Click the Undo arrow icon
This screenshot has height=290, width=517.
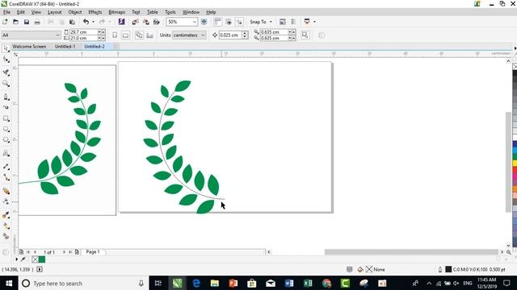(x=86, y=22)
